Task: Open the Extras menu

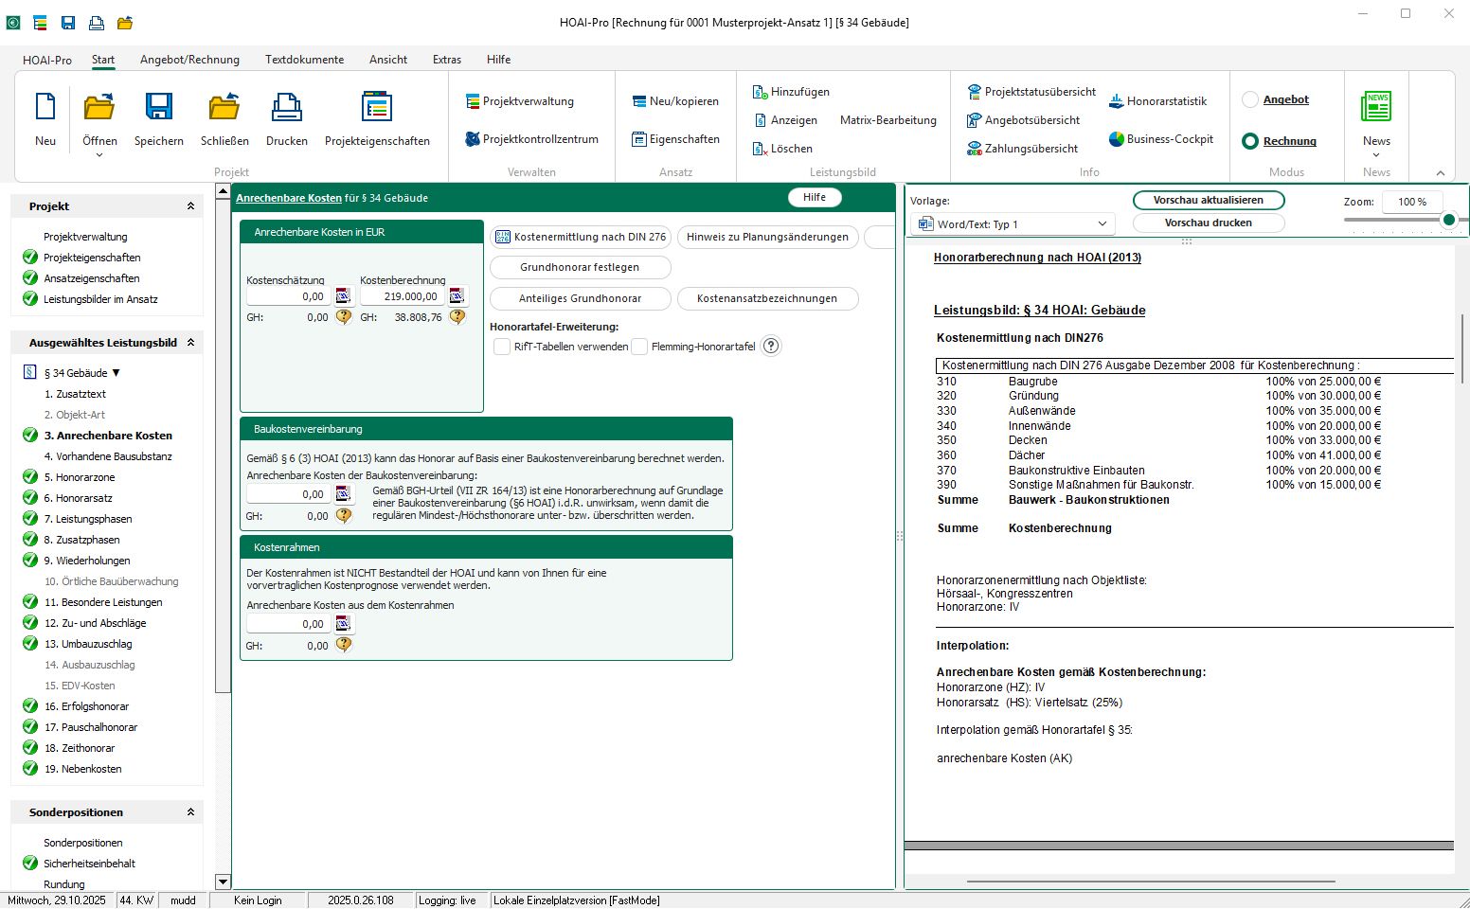Action: point(446,60)
